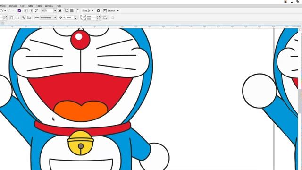Open the undo history dropdown arrow

coord(5,11)
